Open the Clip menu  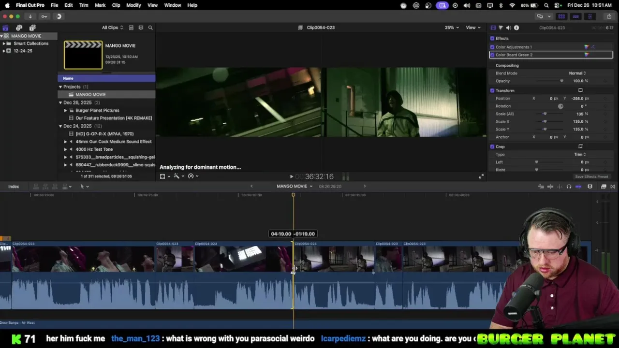pos(116,5)
